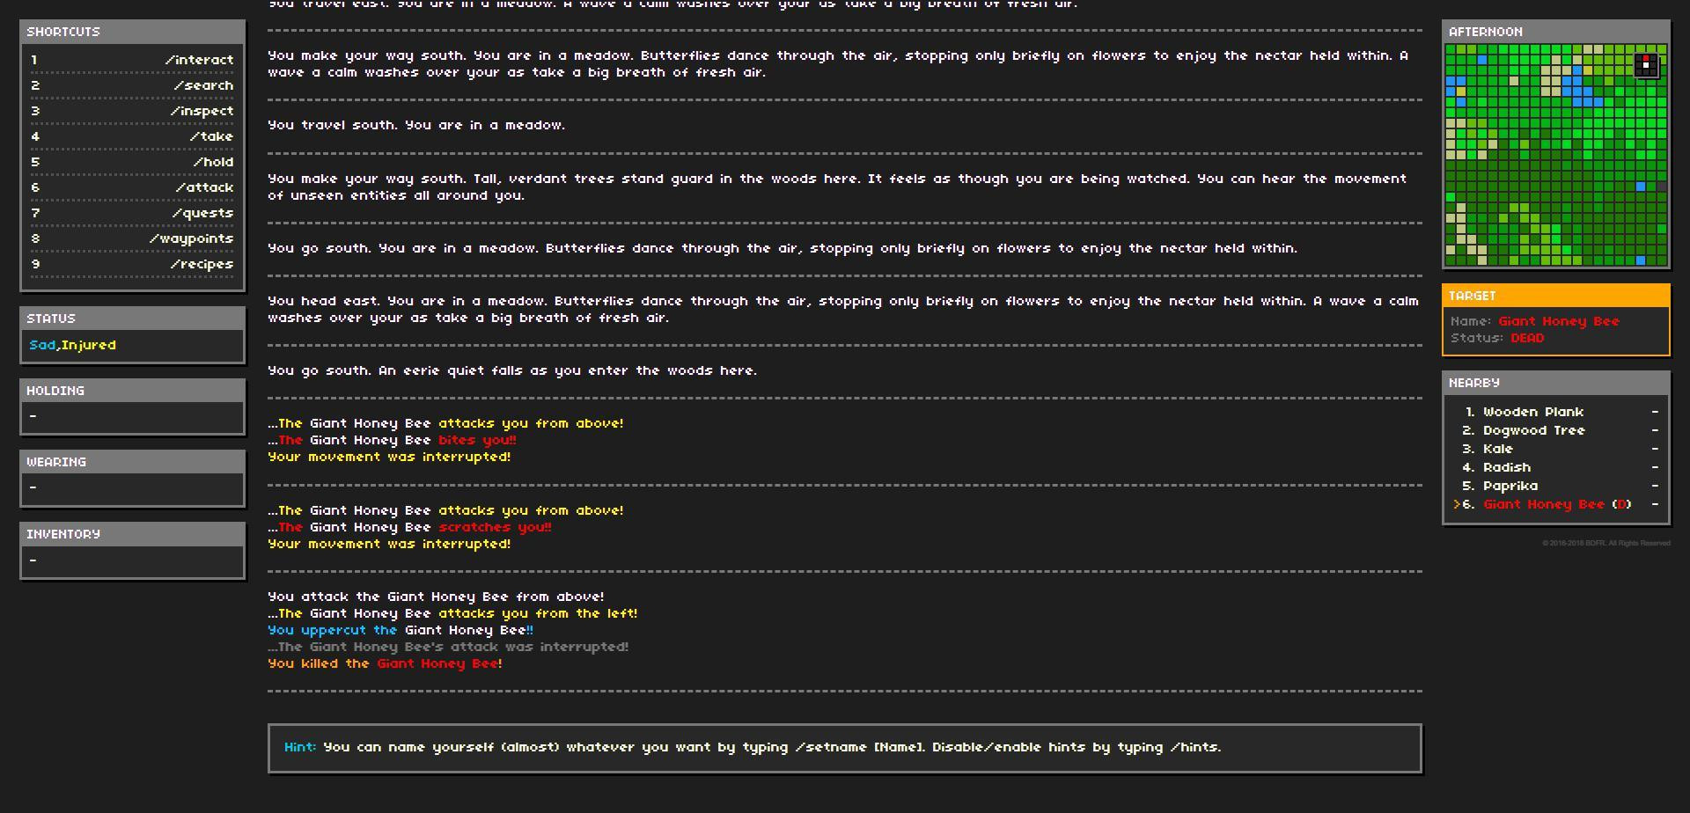The image size is (1690, 813).
Task: Pick Kale from the Nearby list
Action: (1555, 449)
